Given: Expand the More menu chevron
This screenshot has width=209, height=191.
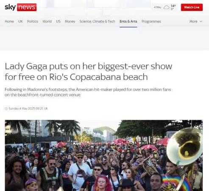Looking at the screenshot, I should [201, 22].
